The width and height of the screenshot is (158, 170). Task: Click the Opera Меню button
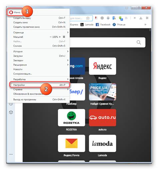coord(15,12)
